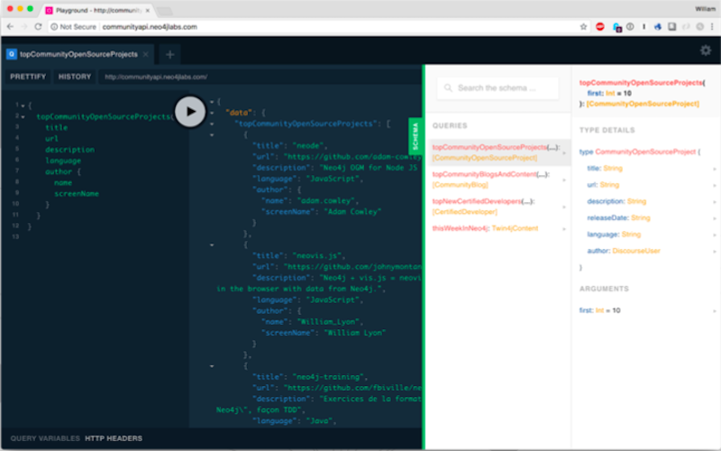Close the topCommunityOpenSourceProjects playground tab
This screenshot has height=451, width=721.
[146, 54]
